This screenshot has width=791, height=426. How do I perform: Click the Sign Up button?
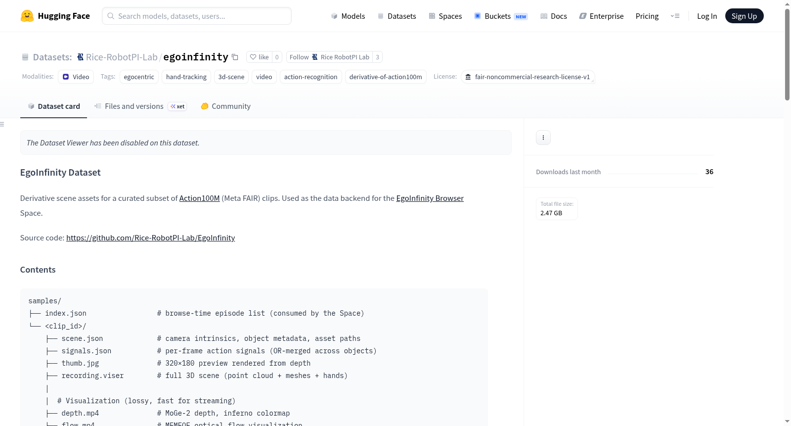coord(744,16)
